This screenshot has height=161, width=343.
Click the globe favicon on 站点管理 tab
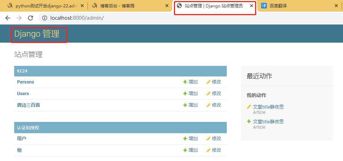click(179, 6)
